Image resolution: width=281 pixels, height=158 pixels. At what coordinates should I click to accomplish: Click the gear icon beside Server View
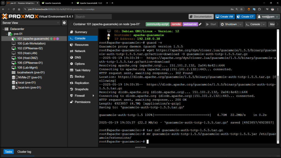tap(64, 23)
